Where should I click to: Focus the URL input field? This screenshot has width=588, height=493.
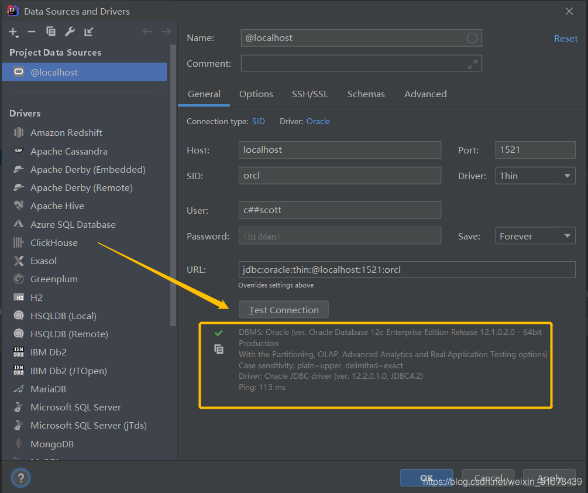407,270
